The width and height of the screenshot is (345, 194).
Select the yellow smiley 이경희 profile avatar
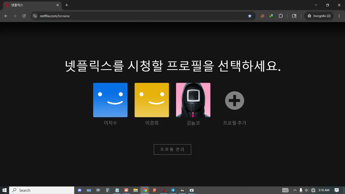click(152, 100)
